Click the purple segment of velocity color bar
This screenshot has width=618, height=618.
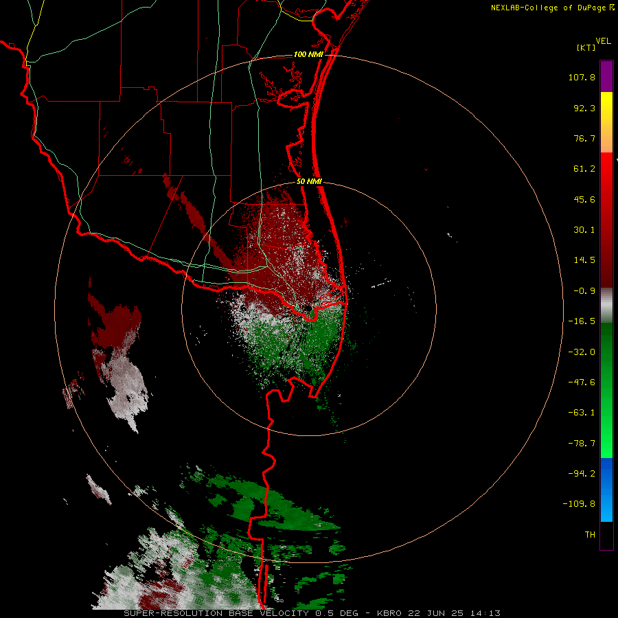(606, 76)
